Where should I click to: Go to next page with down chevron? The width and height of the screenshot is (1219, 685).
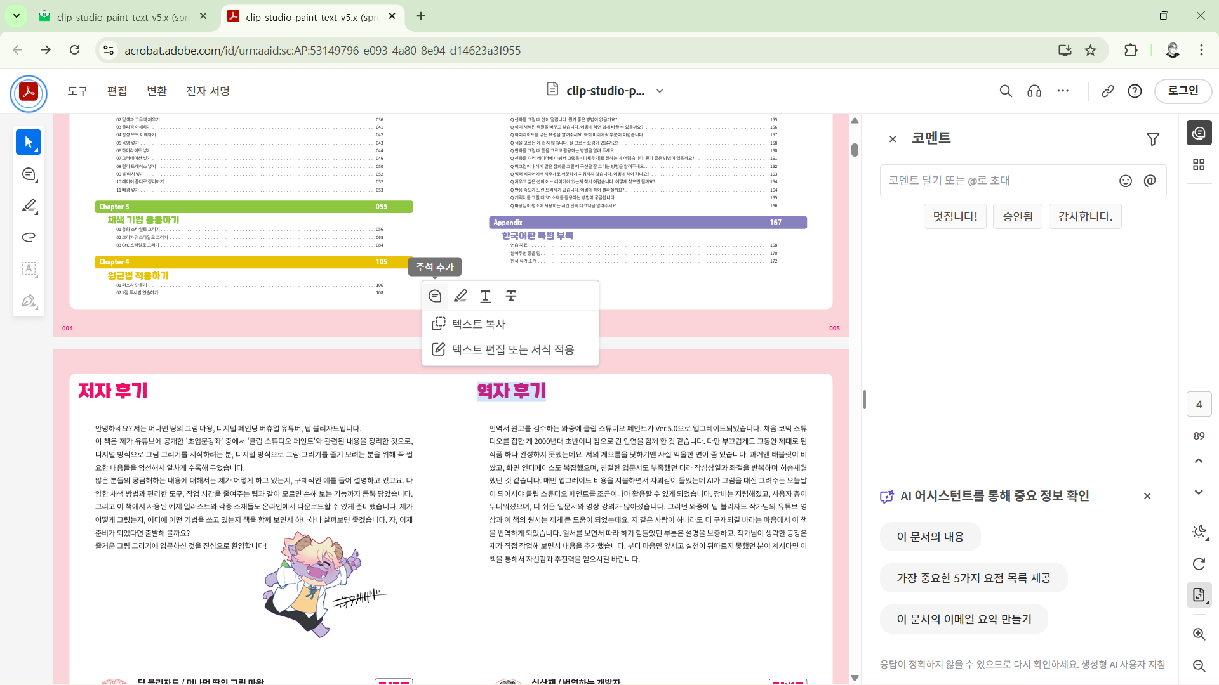[1199, 492]
